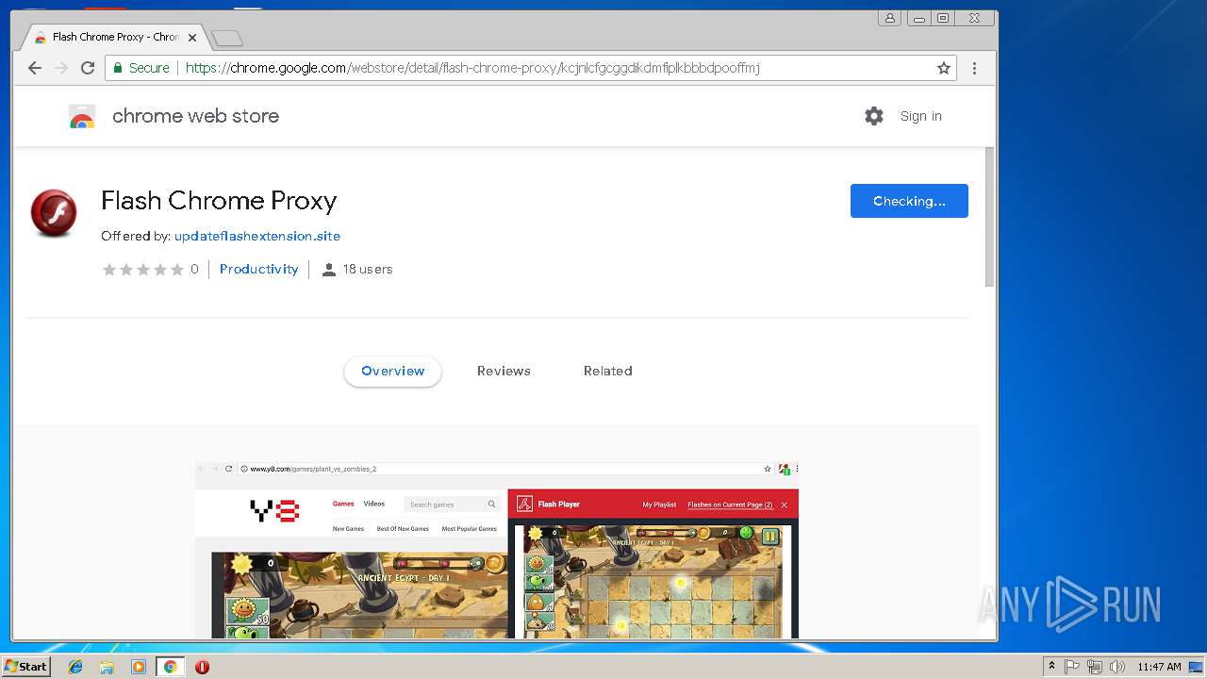Click the 18 users text
The image size is (1207, 679).
point(368,269)
